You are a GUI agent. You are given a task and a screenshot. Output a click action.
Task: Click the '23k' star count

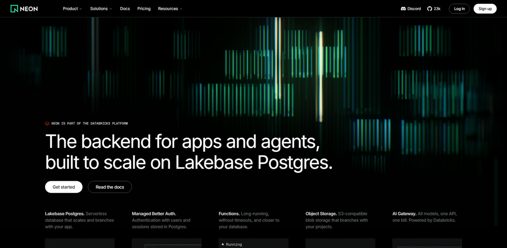tap(437, 9)
